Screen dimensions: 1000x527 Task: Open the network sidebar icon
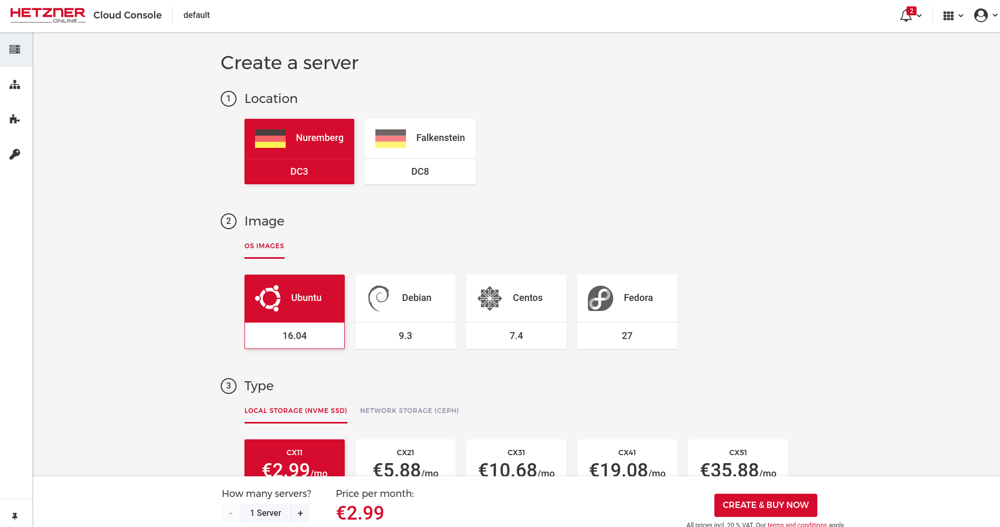tap(15, 84)
